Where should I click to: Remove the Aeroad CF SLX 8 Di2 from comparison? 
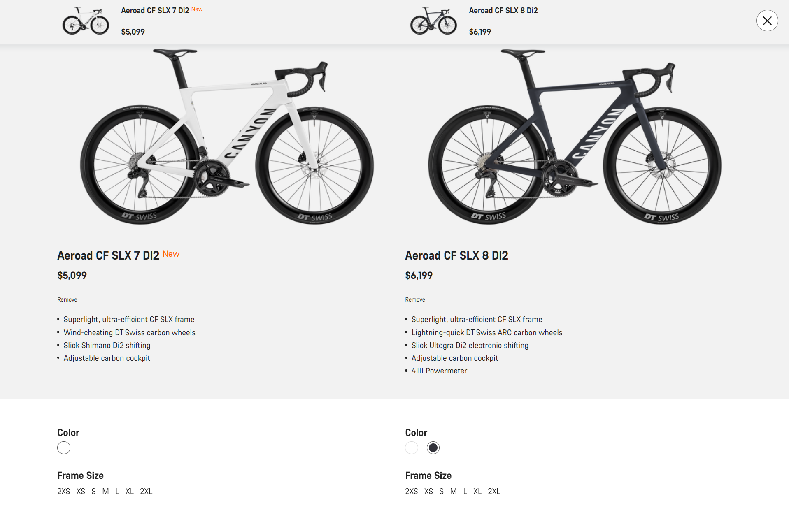(415, 299)
